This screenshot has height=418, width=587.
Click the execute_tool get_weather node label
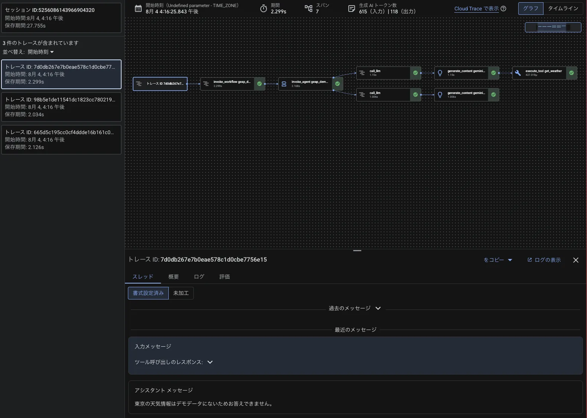click(544, 71)
